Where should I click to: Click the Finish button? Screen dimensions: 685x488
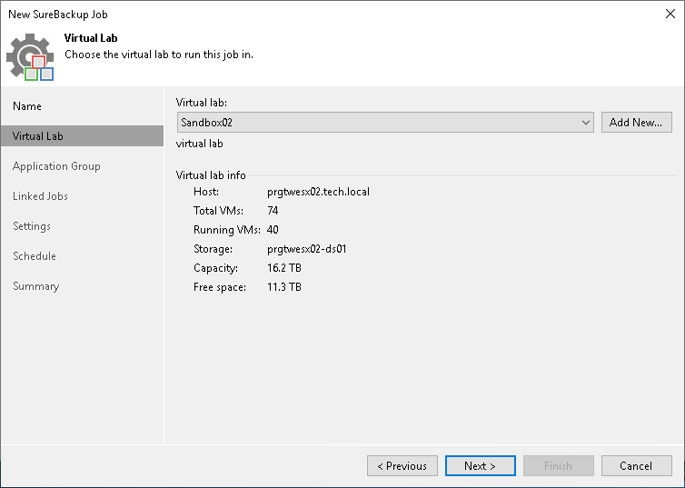[558, 465]
